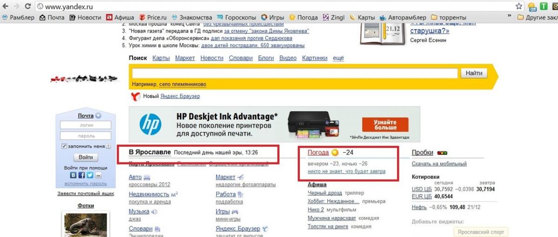Click the browser back arrow
The width and height of the screenshot is (558, 237).
click(x=5, y=6)
